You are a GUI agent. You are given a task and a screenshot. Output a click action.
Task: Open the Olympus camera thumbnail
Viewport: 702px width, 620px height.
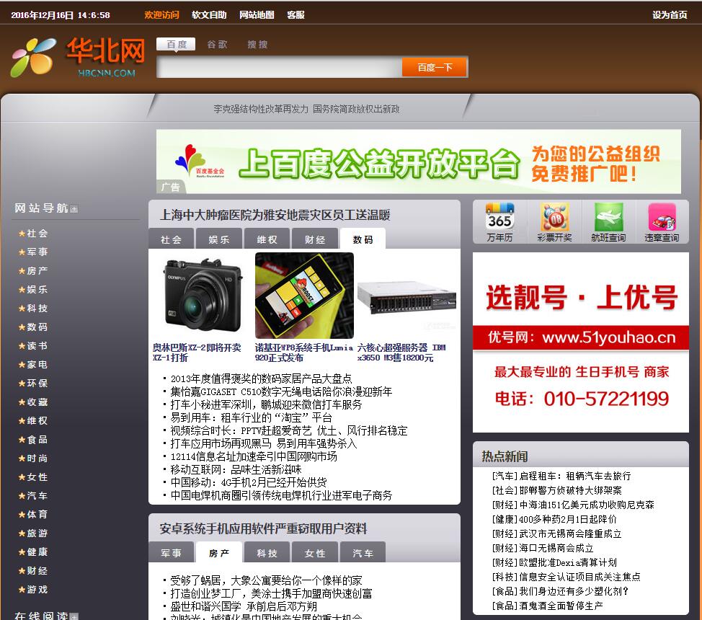202,296
